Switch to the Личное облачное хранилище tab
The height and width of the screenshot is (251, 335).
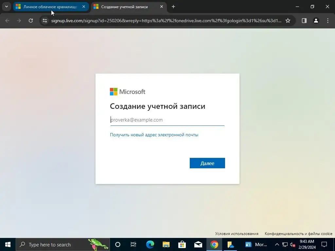pos(51,7)
